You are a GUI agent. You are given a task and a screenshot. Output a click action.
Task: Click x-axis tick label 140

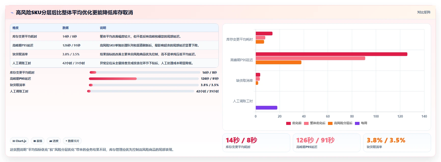pyautogui.click(x=424, y=116)
